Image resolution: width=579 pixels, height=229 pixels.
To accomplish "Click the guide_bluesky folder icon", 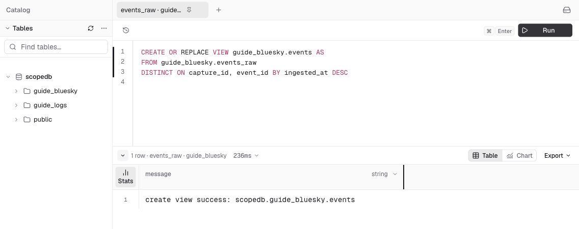I will [x=27, y=91].
